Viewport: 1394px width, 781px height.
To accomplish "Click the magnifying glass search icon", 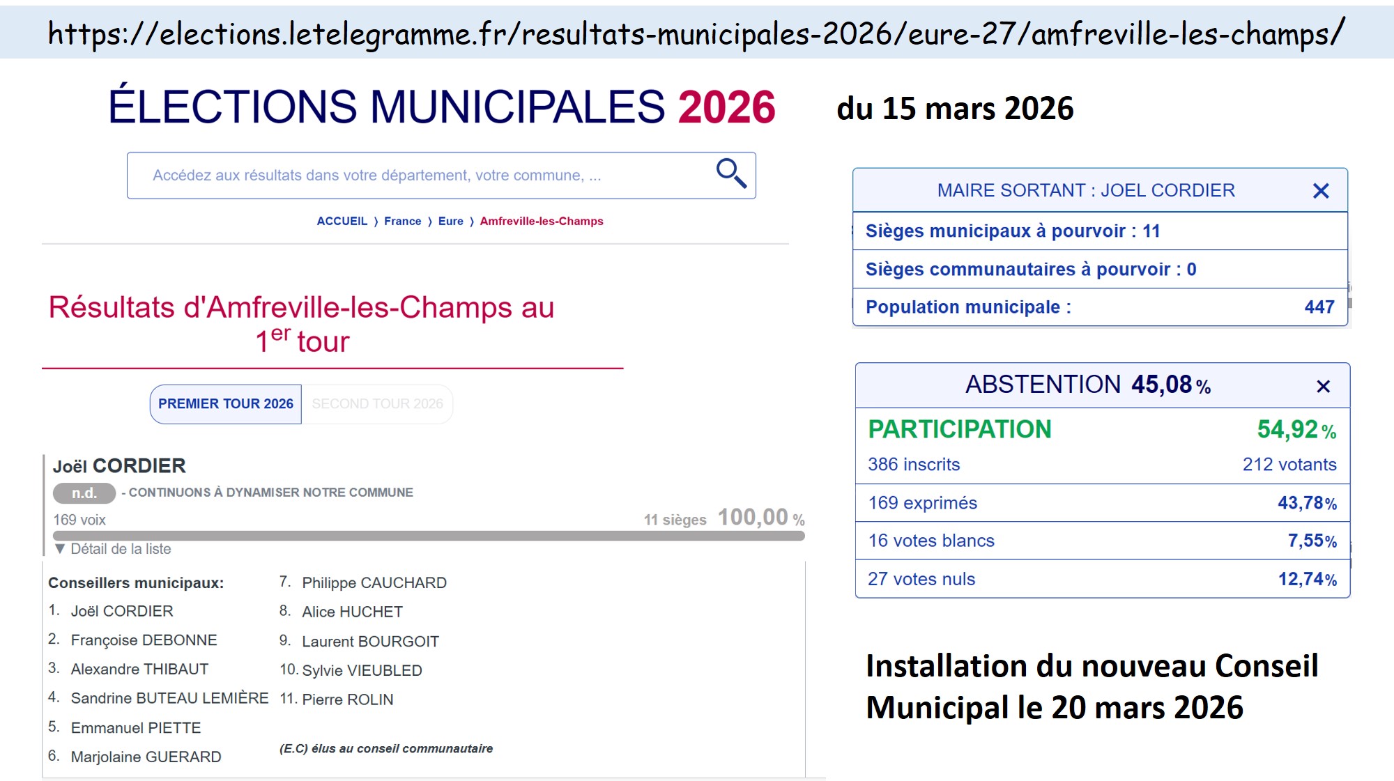I will click(x=731, y=173).
